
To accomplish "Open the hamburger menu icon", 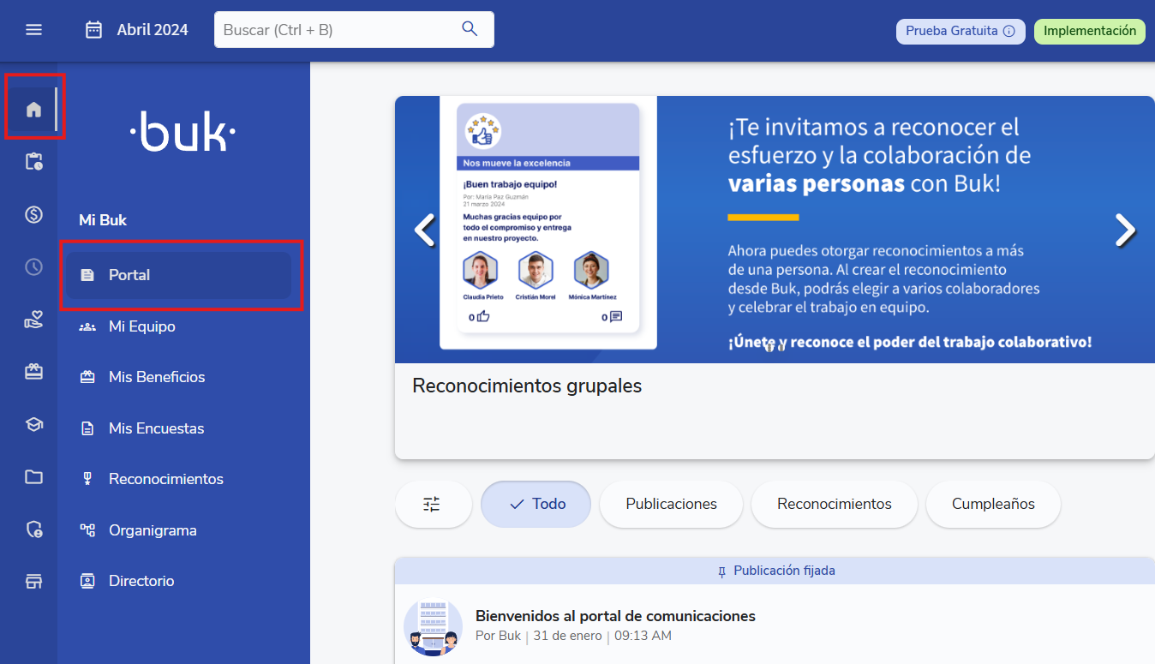I will click(x=33, y=30).
